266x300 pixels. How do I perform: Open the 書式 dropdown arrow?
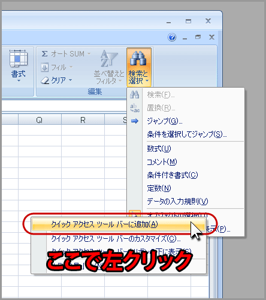coord(19,81)
